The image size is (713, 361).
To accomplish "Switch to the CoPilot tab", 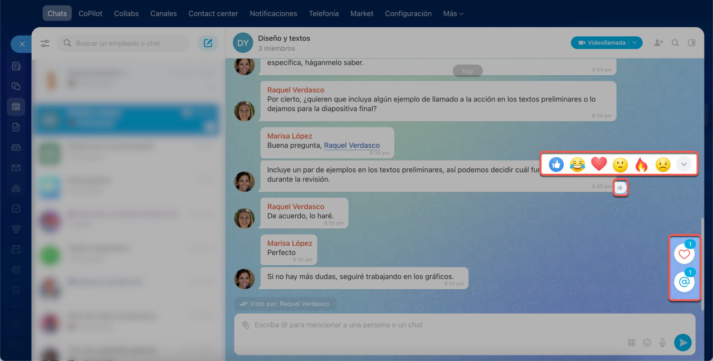I will (90, 13).
